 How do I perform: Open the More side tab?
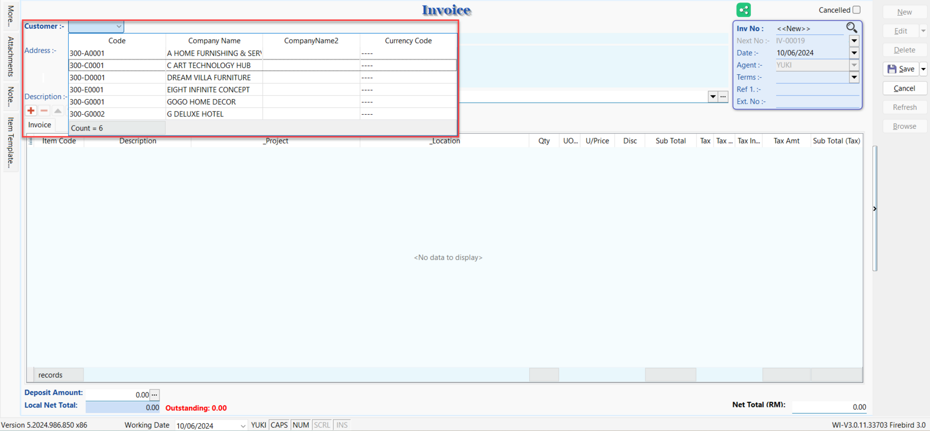tap(10, 16)
